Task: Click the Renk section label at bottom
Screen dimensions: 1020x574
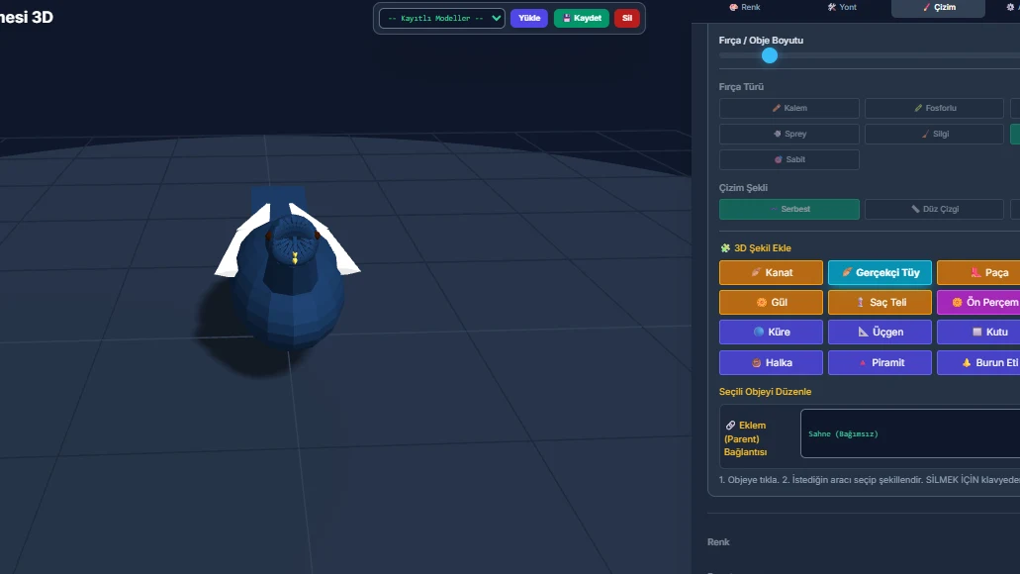Action: [x=718, y=542]
